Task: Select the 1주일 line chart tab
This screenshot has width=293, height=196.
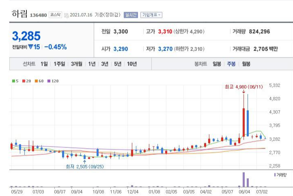Action: pos(59,64)
